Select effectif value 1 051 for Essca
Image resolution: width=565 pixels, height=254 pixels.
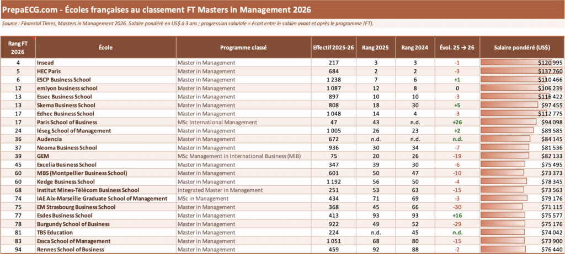pos(334,241)
